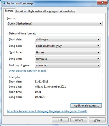Click the arrow on Short date combo box
Image resolution: width=109 pixels, height=126 pixels.
[x=98, y=39]
